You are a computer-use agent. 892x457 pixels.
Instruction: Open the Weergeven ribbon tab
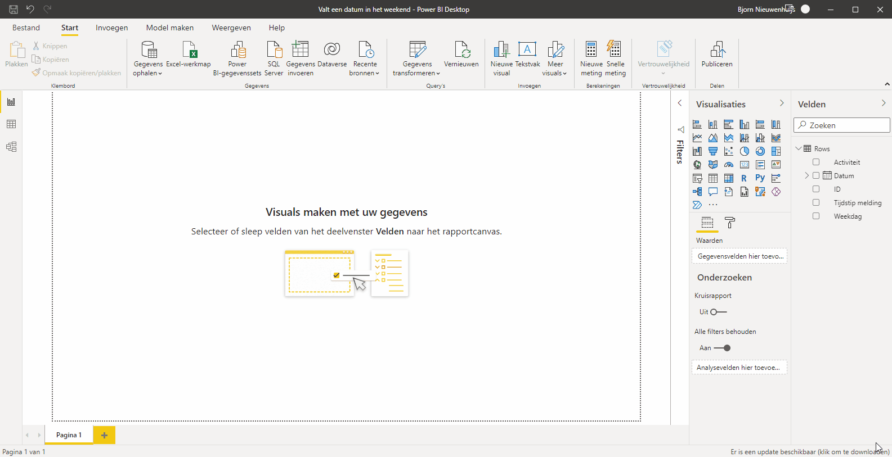tap(231, 28)
